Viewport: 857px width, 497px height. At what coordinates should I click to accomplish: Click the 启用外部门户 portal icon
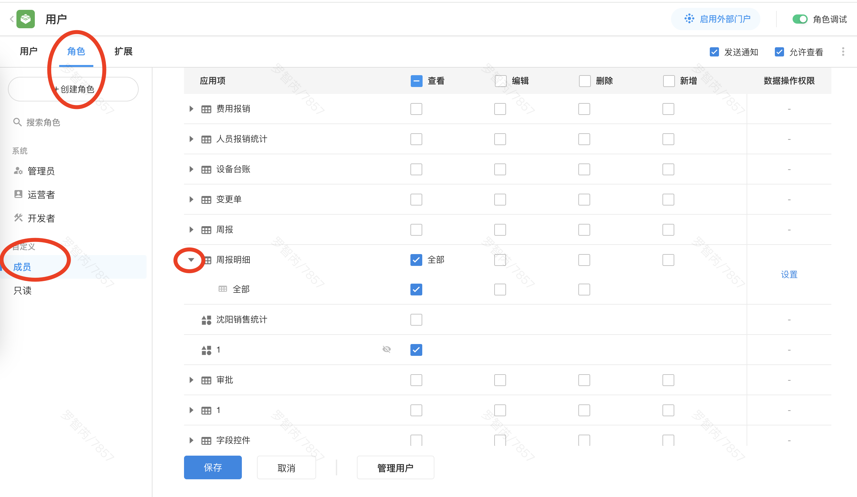point(689,19)
